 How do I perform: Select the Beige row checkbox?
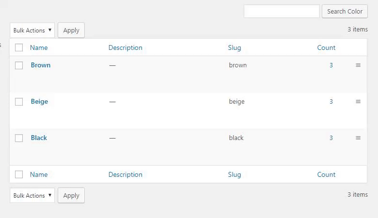point(19,102)
